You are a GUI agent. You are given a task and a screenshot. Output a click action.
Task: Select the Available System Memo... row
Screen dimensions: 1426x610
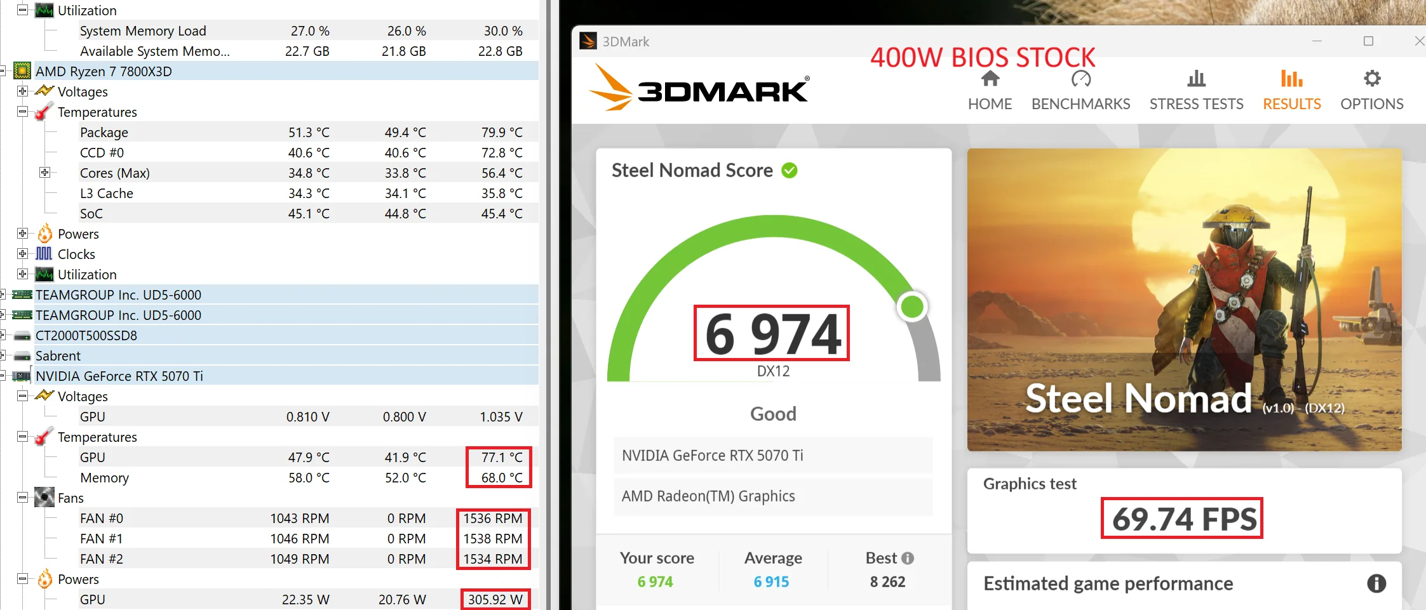point(309,51)
